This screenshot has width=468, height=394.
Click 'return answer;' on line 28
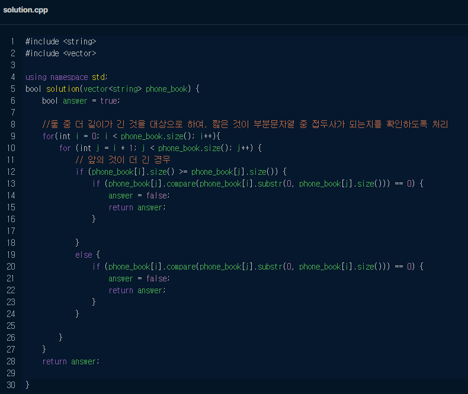[70, 361]
